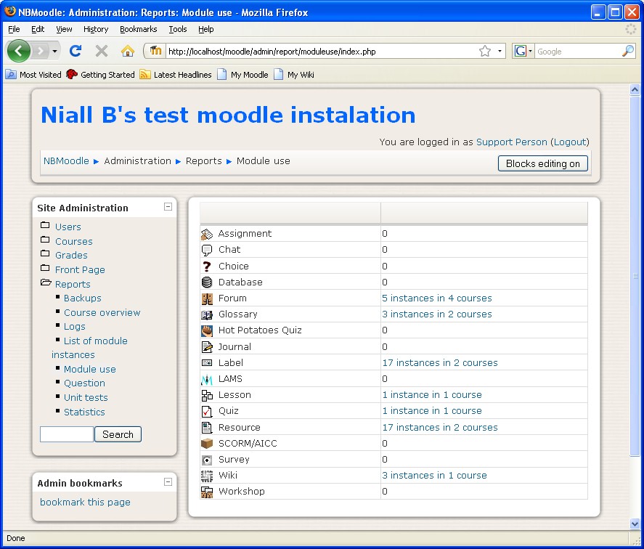The height and width of the screenshot is (549, 644).
Task: Click the Workshop module icon
Action: point(207,492)
